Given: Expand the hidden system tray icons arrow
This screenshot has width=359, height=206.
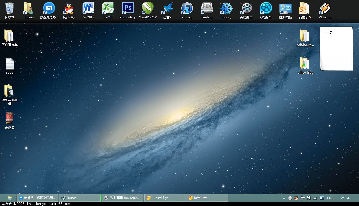Looking at the screenshot, I should (x=284, y=198).
